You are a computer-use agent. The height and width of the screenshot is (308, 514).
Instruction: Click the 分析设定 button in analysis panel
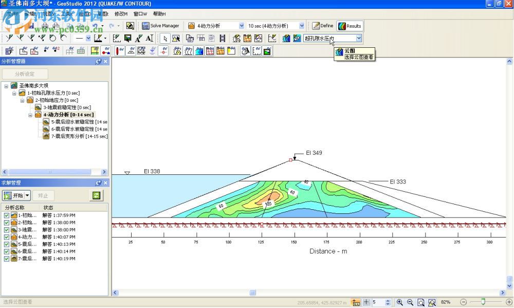coord(24,74)
